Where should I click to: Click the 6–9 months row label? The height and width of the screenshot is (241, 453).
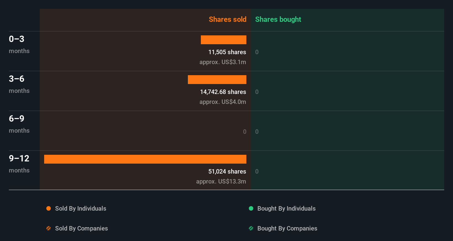[19, 124]
